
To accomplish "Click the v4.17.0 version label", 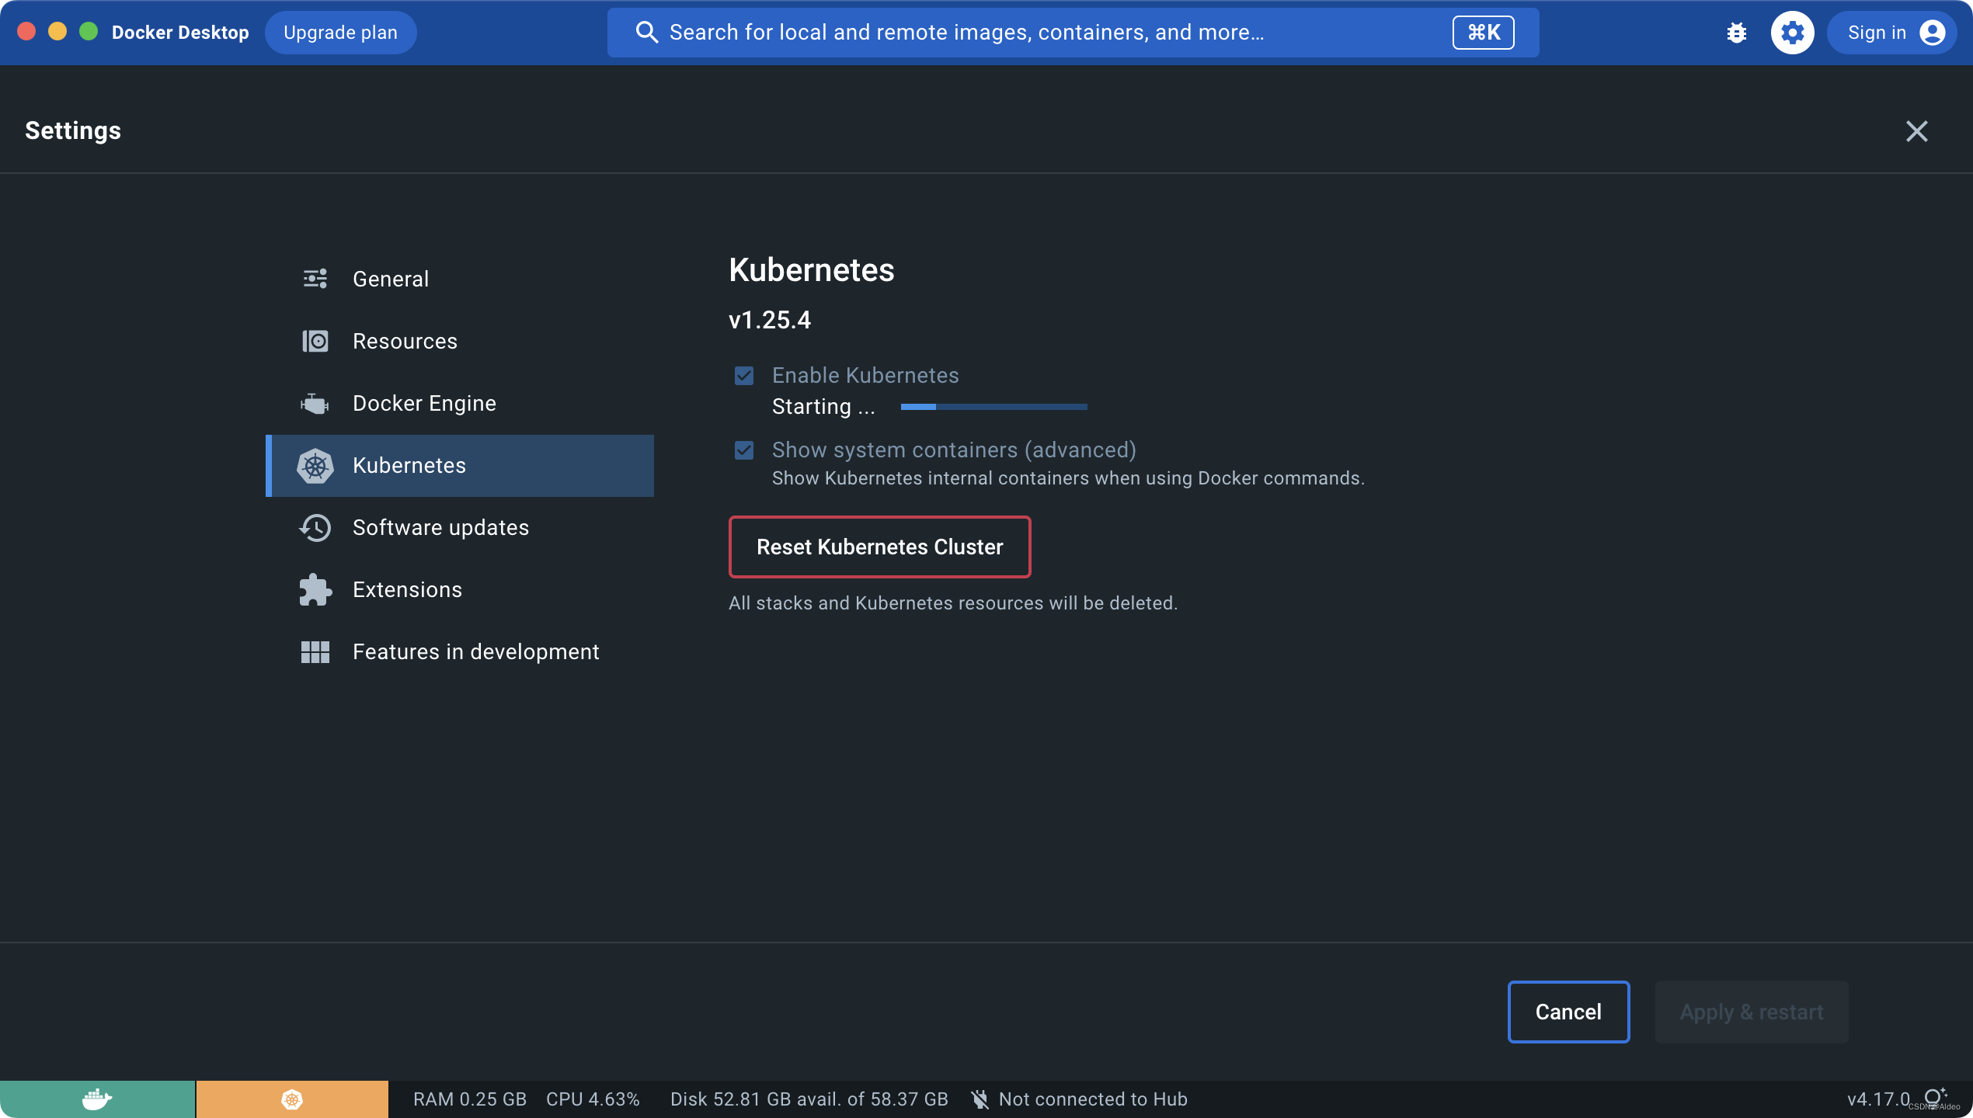I will pos(1878,1099).
